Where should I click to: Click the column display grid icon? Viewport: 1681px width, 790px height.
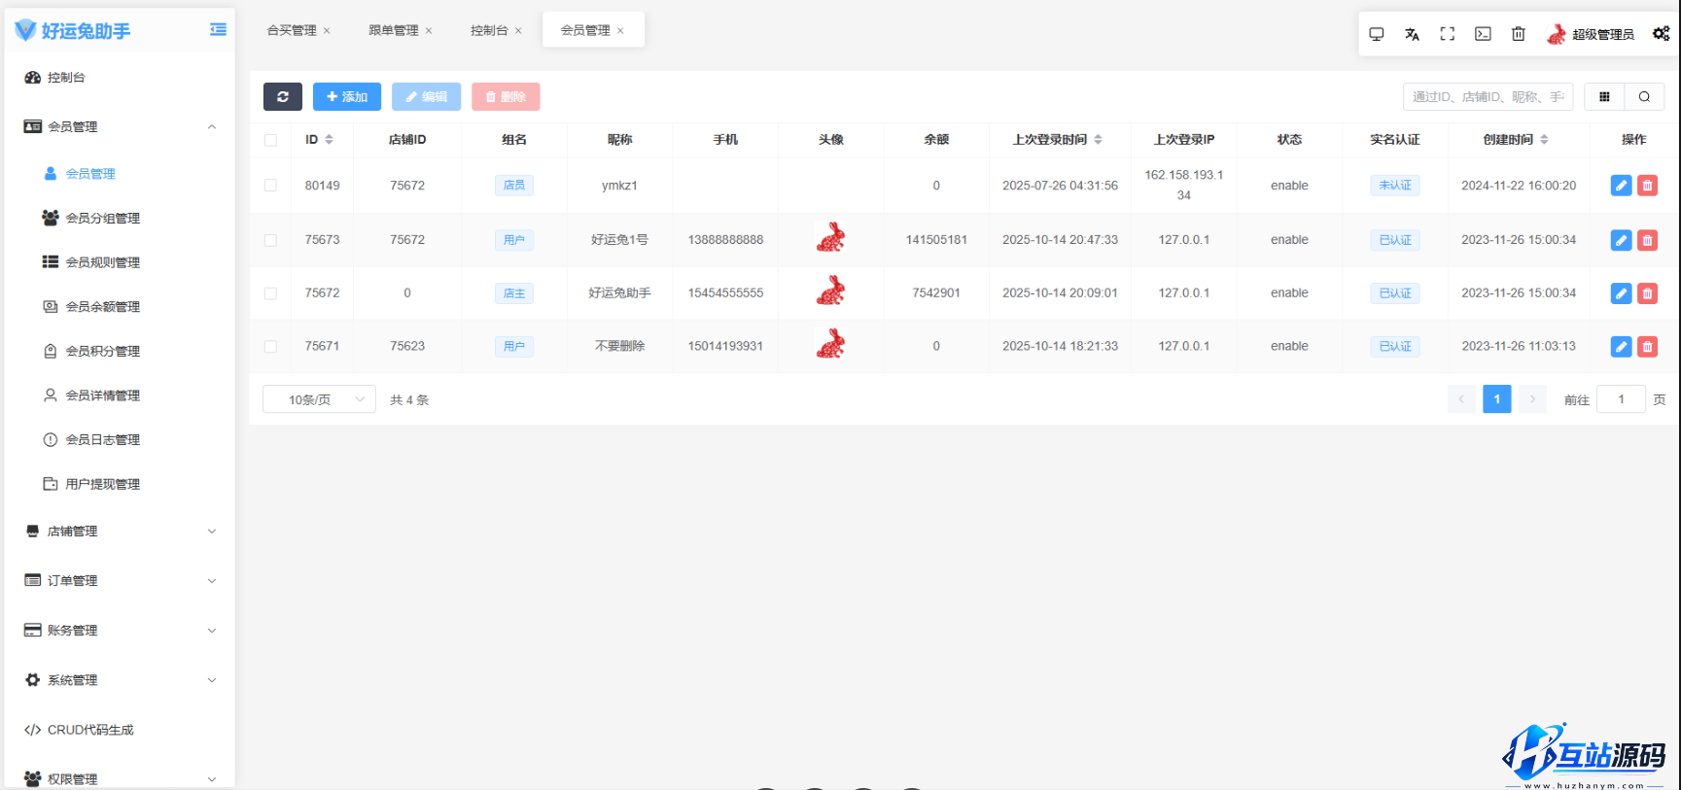click(1604, 96)
